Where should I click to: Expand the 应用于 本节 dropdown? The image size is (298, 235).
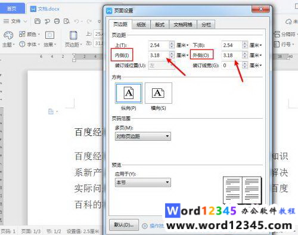click(143, 182)
